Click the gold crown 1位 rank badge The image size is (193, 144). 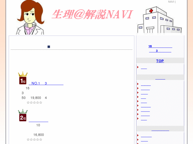tap(23, 78)
